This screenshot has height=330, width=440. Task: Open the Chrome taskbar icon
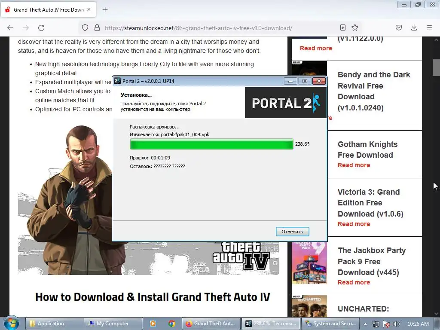[x=172, y=324]
